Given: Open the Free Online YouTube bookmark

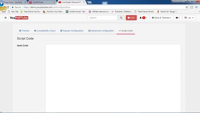Looking at the screenshot, I should pos(31,12).
